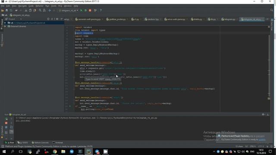276x155 pixels.
Task: Hide the Project panel with hide icon
Action: [x=62, y=19]
